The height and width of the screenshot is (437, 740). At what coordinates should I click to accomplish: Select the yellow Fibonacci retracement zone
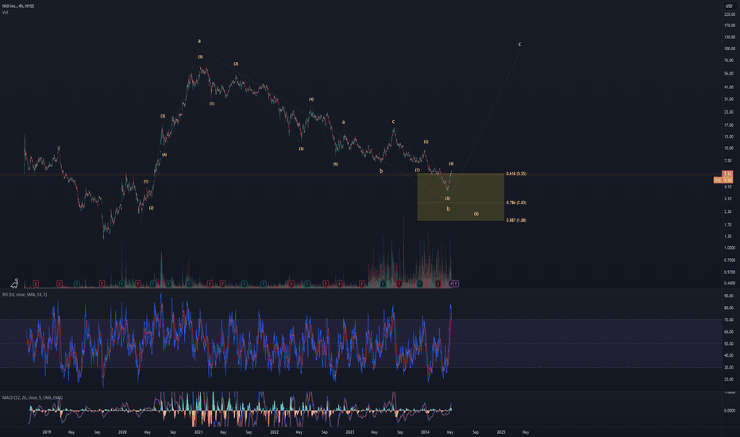coord(461,196)
